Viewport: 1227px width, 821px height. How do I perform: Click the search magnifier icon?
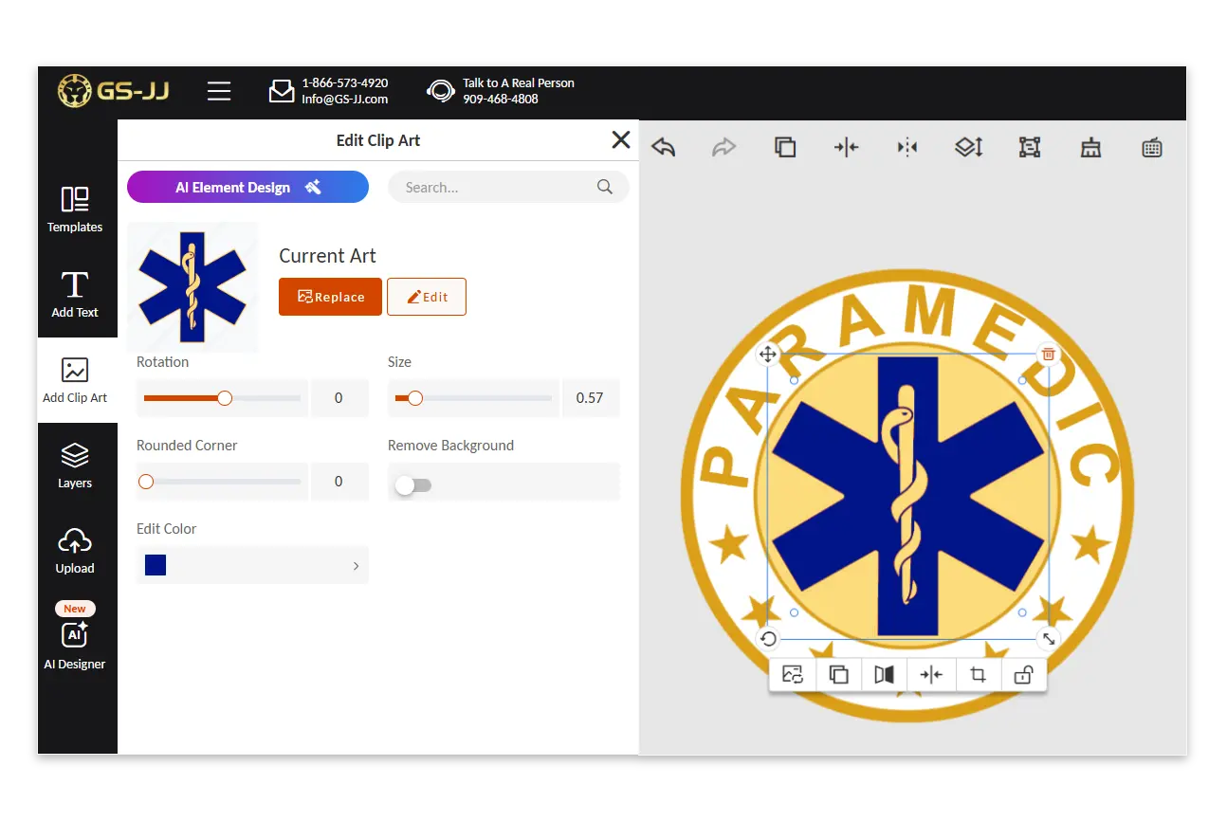click(605, 187)
